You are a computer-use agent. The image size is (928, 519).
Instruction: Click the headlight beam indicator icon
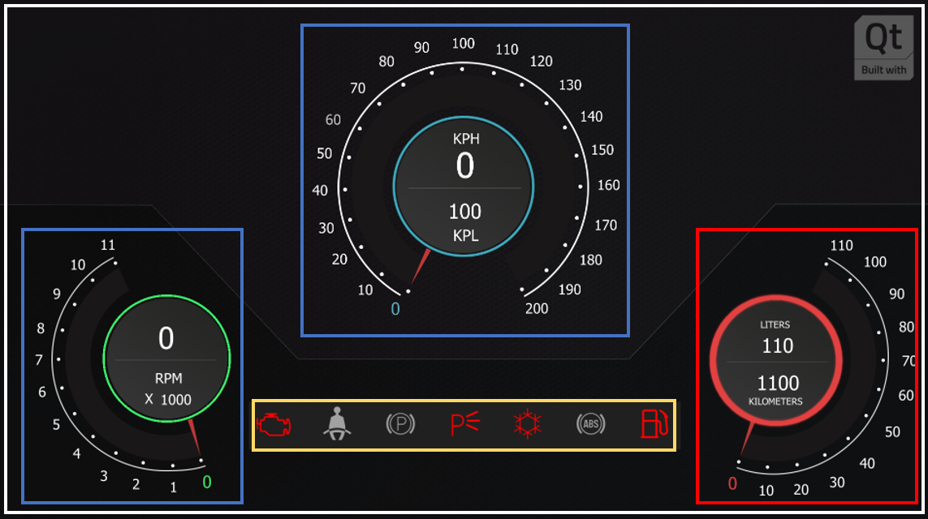tap(465, 424)
